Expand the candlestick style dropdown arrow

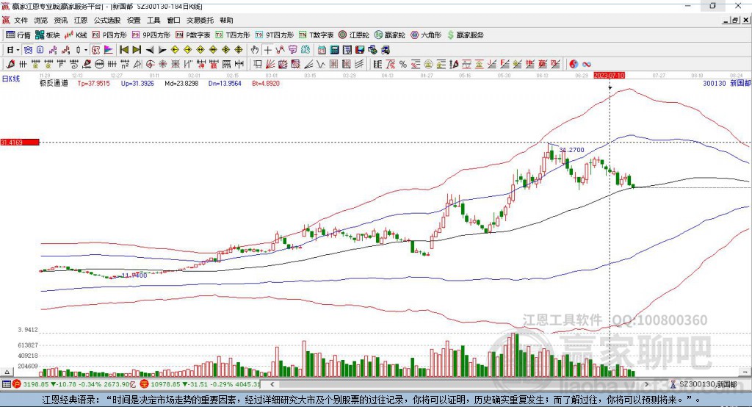tap(86, 50)
